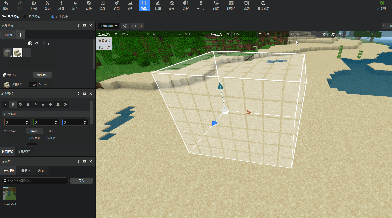Add a new material swatch slot
This screenshot has width=392, height=218.
[27, 53]
